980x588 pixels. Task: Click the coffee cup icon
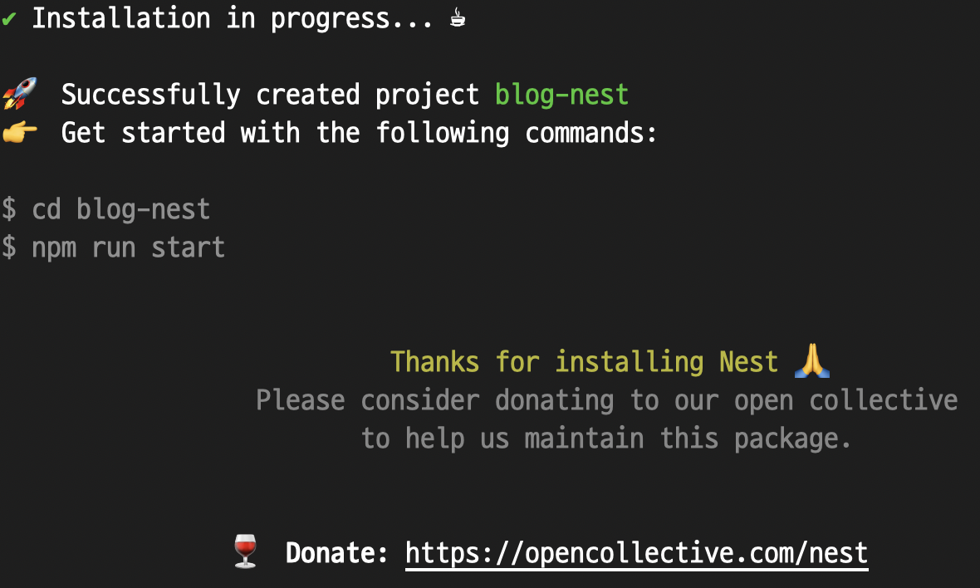tap(458, 18)
